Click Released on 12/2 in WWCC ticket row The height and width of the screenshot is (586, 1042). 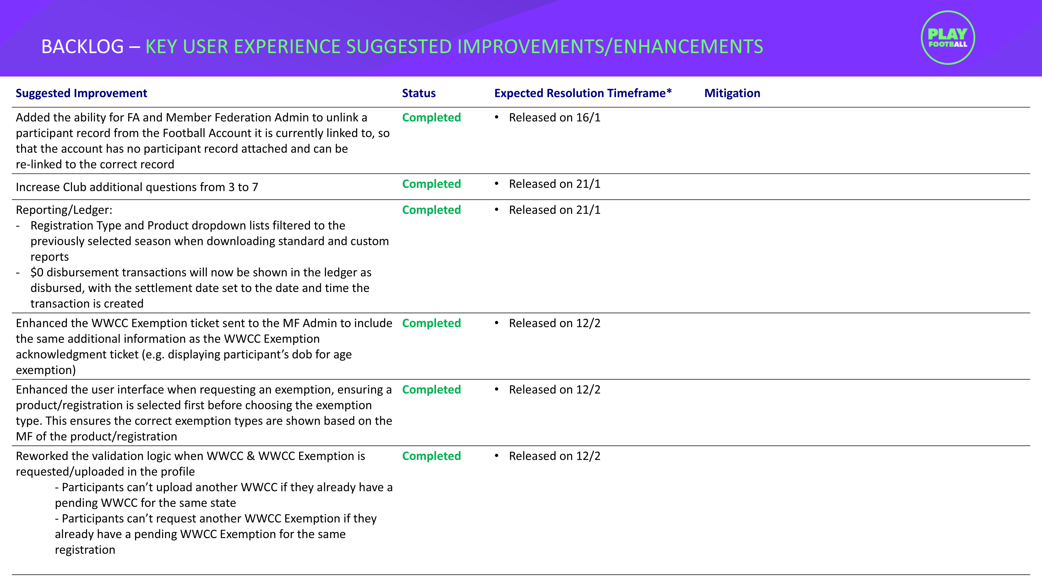(x=554, y=323)
